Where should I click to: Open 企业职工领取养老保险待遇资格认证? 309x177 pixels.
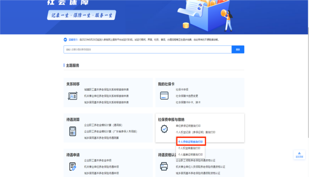(x=195, y=160)
